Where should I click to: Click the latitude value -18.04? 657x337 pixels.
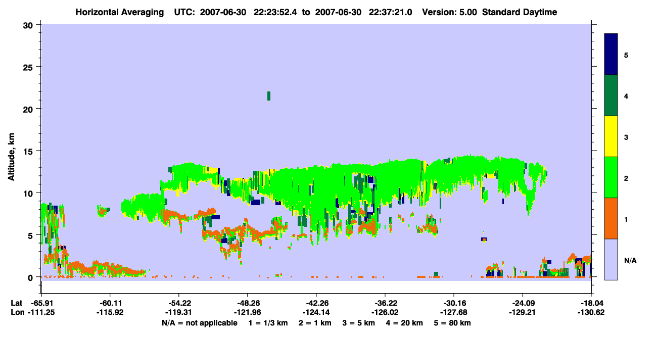(x=591, y=303)
